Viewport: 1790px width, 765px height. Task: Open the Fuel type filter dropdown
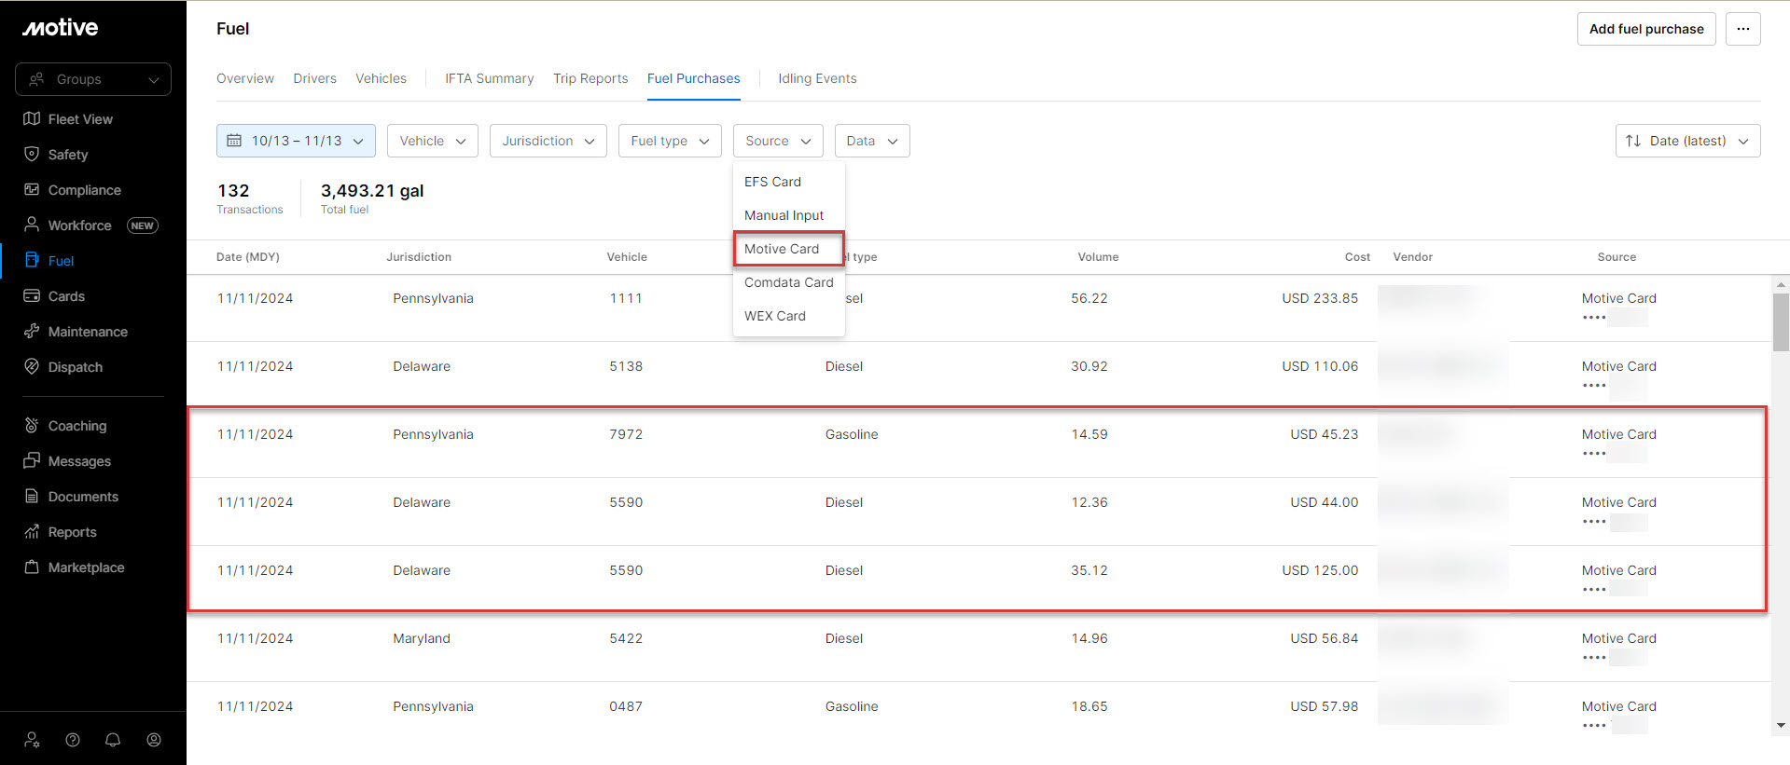click(670, 141)
